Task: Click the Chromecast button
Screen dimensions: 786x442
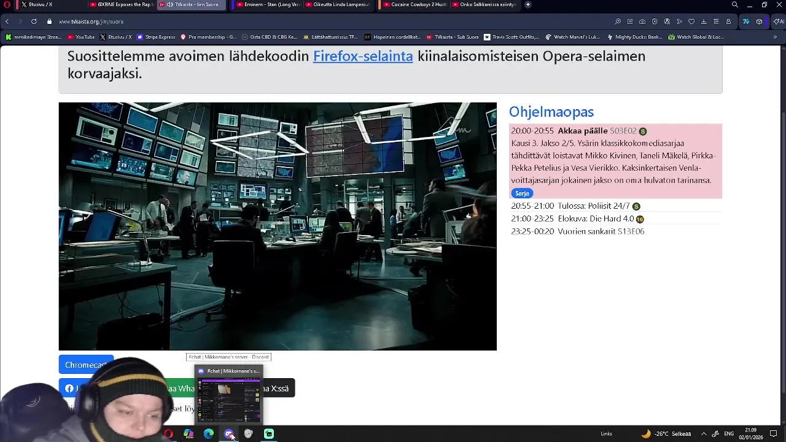Action: pos(86,365)
